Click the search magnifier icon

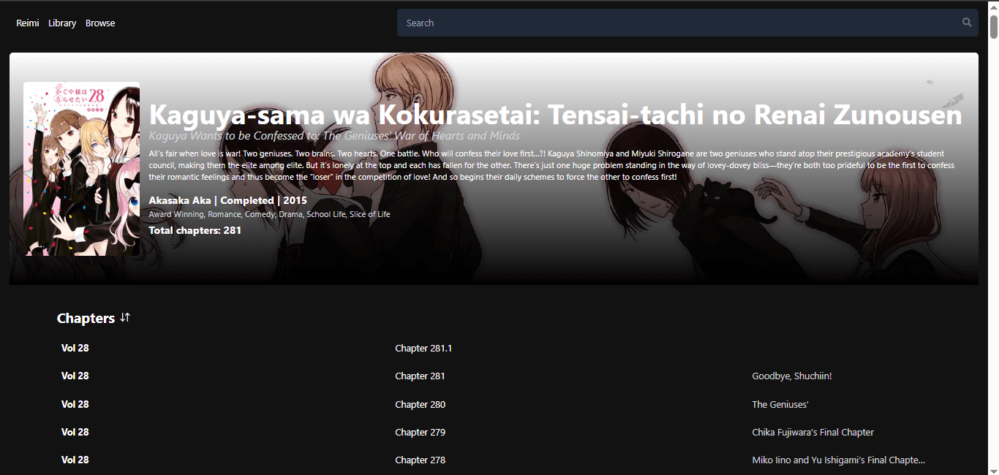(967, 22)
